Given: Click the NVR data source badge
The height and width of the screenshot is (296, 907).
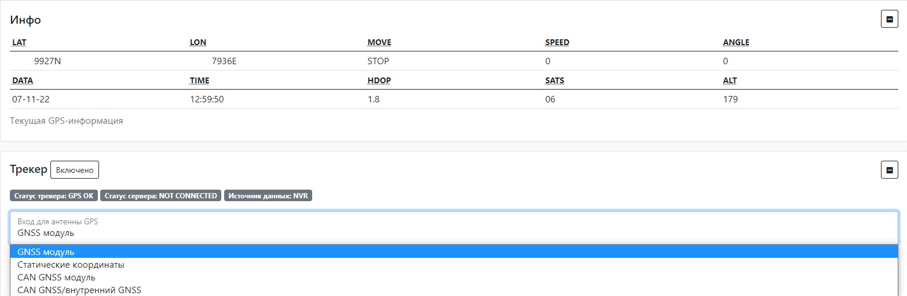Looking at the screenshot, I should click(x=268, y=196).
